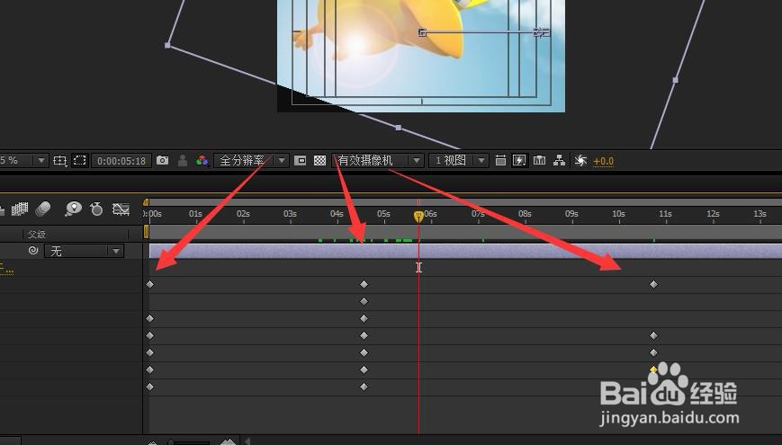Toggle the auto-keyframe stopwatch icon
782x445 pixels.
pyautogui.click(x=96, y=209)
